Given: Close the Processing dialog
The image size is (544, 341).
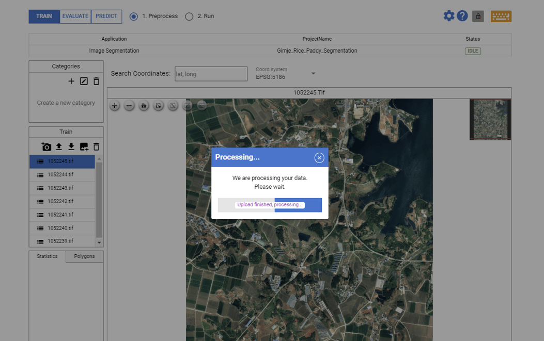Looking at the screenshot, I should [x=319, y=157].
